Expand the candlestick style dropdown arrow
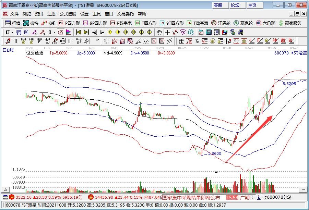This screenshot has height=210, width=309. [x=55, y=32]
